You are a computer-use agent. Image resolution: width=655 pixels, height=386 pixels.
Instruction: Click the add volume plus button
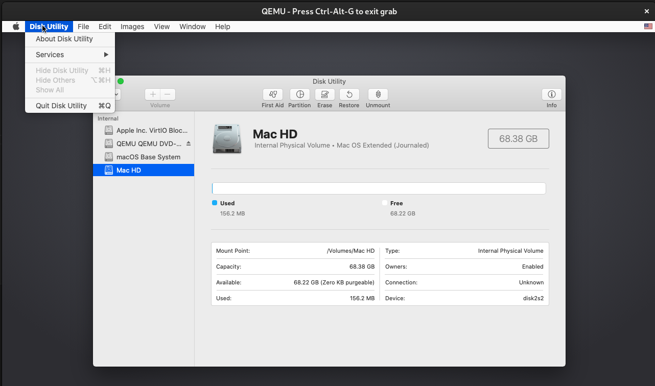[x=153, y=94]
